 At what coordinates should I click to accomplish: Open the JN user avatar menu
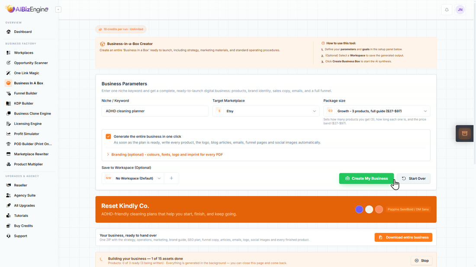pyautogui.click(x=460, y=10)
